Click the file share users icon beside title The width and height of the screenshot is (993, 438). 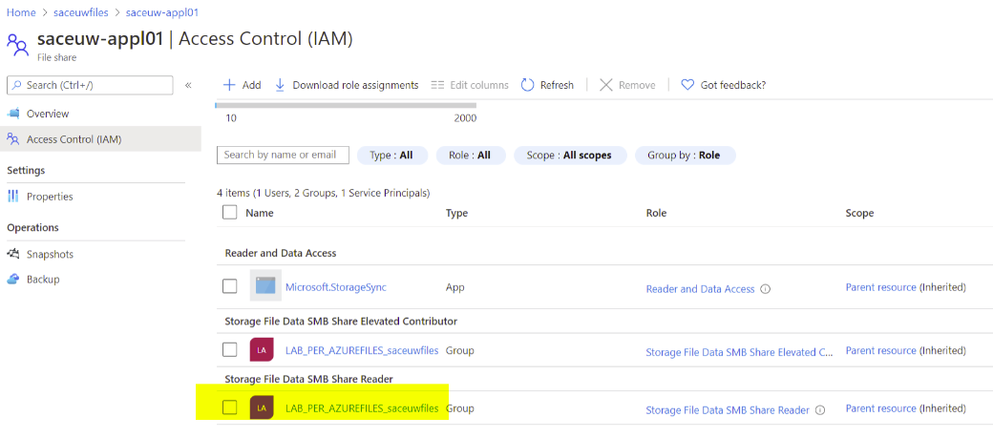point(17,45)
